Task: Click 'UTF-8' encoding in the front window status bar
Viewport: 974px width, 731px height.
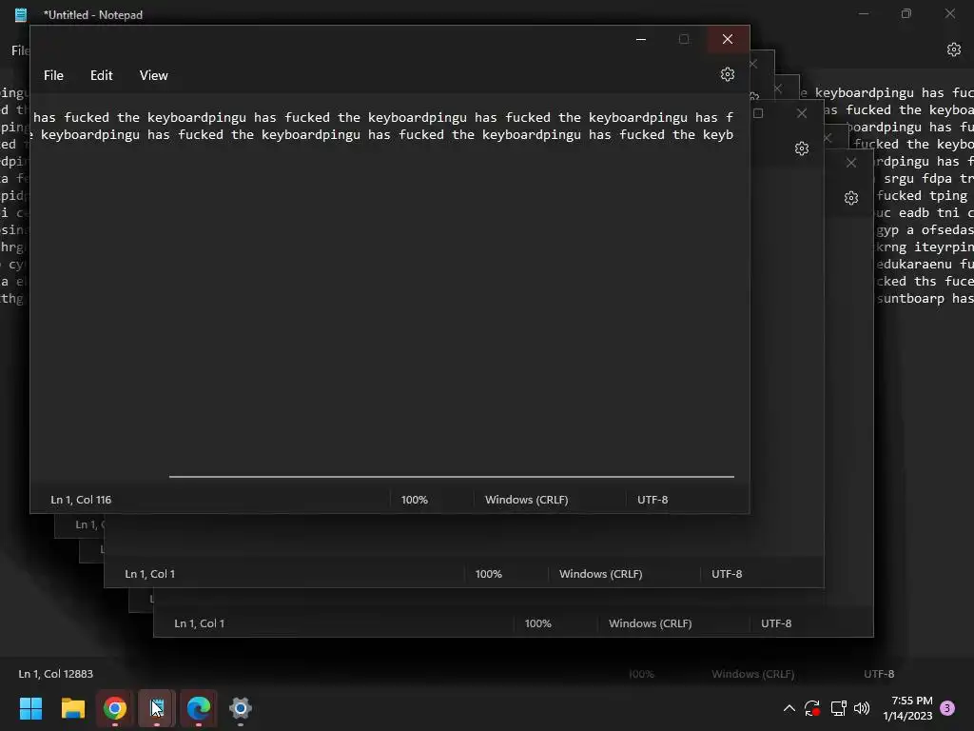Action: coord(653,500)
